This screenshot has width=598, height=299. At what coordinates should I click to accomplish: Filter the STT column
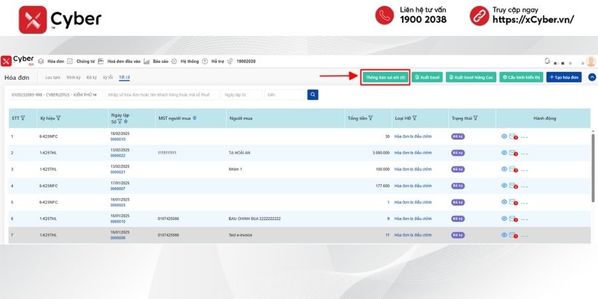[23, 118]
